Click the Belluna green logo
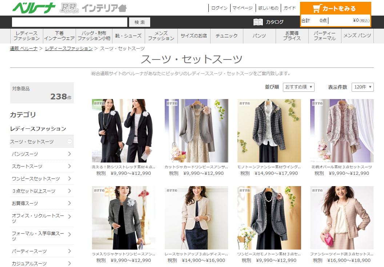384x267 pixels. tap(34, 8)
